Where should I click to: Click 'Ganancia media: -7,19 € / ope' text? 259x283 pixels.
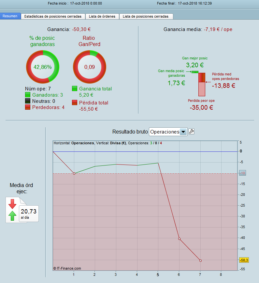[x=198, y=29]
